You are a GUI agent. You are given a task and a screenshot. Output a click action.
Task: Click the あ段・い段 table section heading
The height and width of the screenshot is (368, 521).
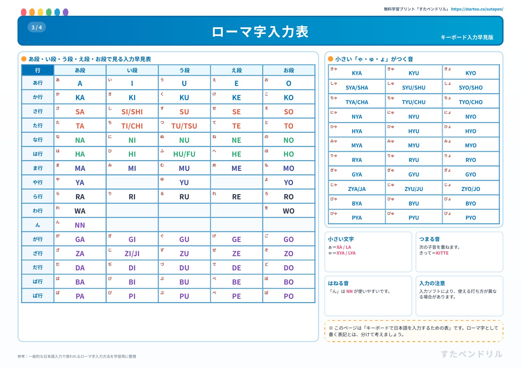point(90,59)
